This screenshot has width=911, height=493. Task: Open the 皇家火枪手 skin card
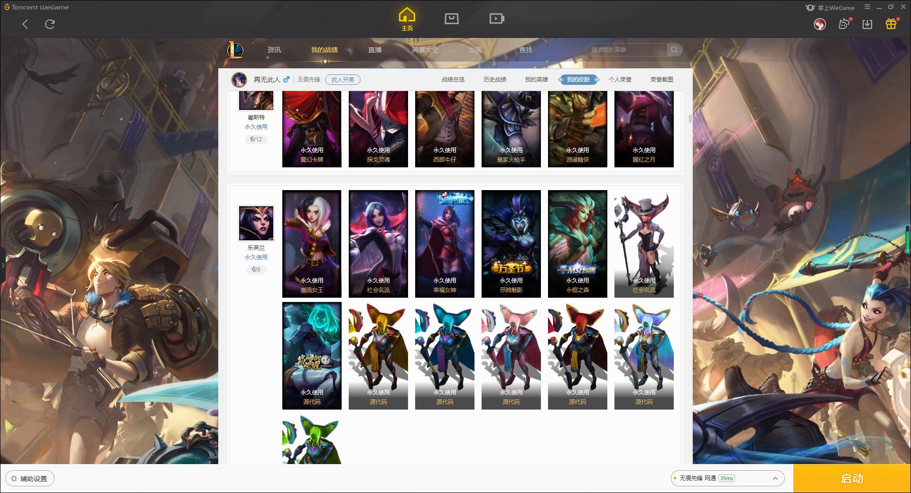coord(511,129)
